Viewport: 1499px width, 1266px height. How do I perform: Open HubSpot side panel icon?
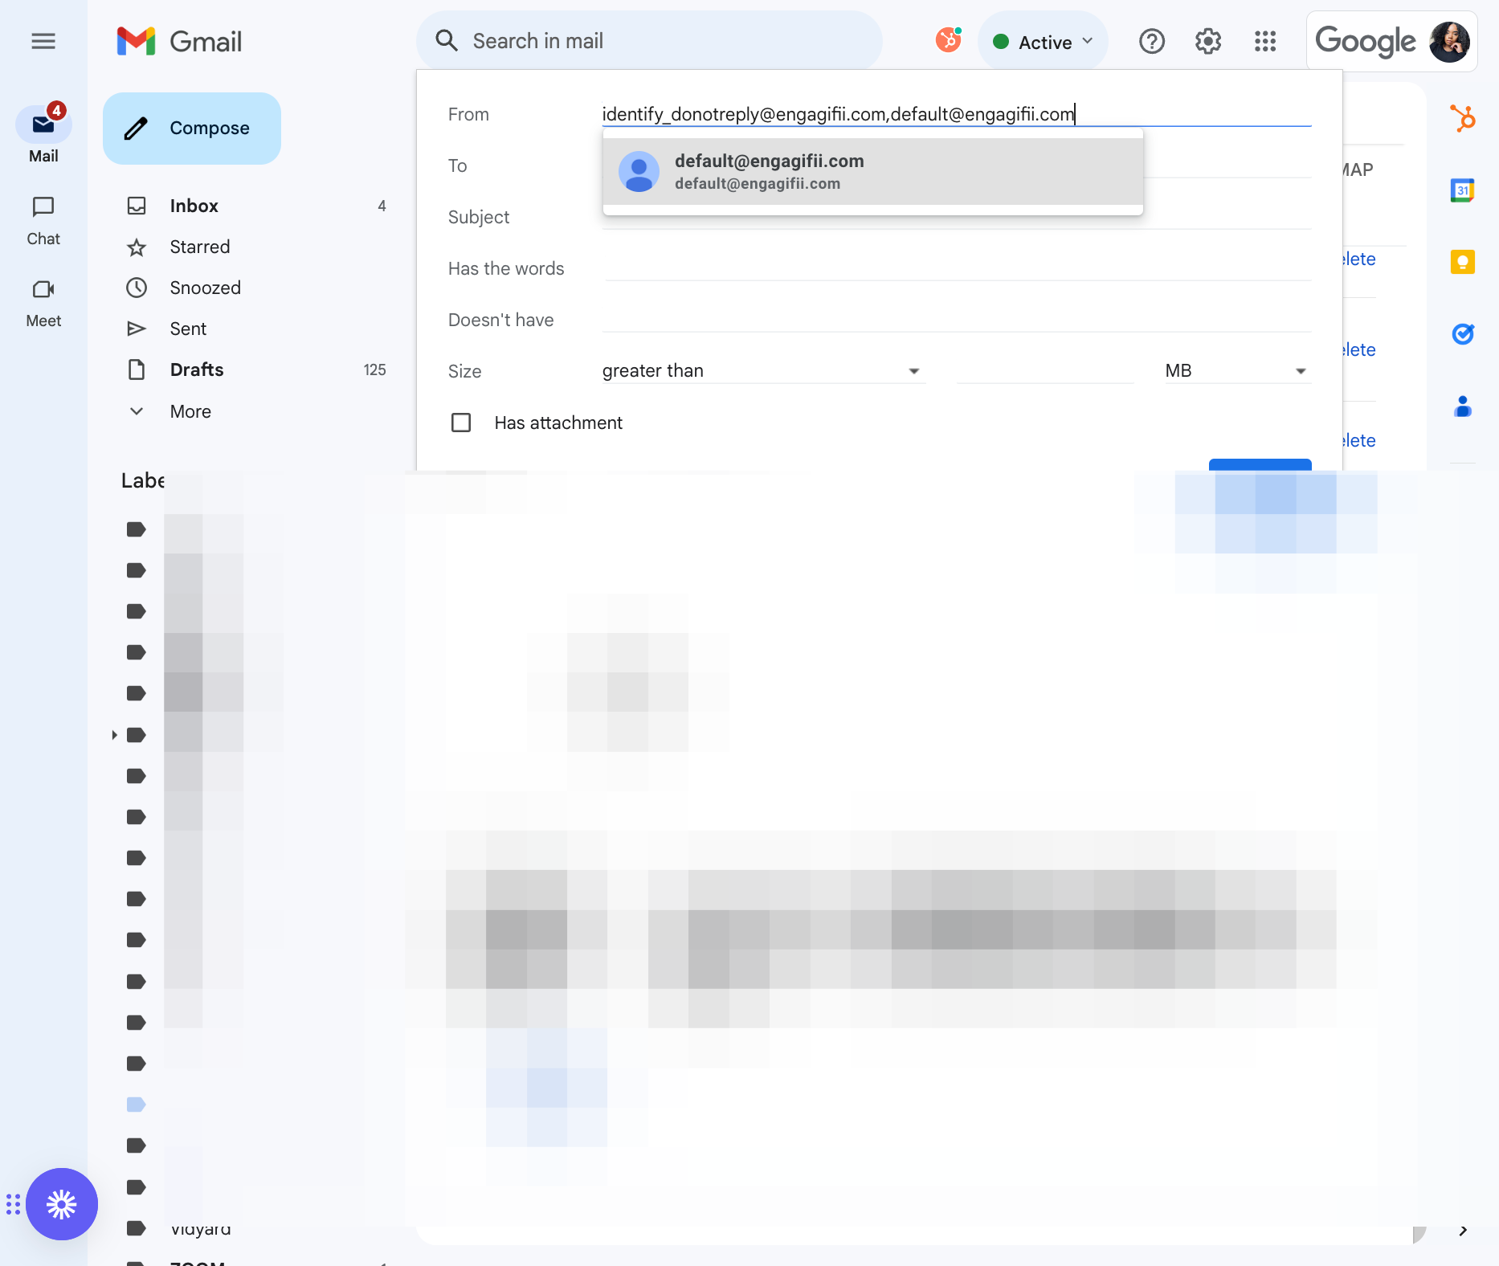(1463, 119)
